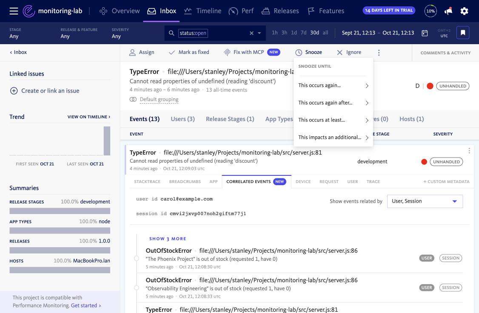The image size is (479, 313).
Task: Open the issue actions three-dot menu
Action: 379,53
